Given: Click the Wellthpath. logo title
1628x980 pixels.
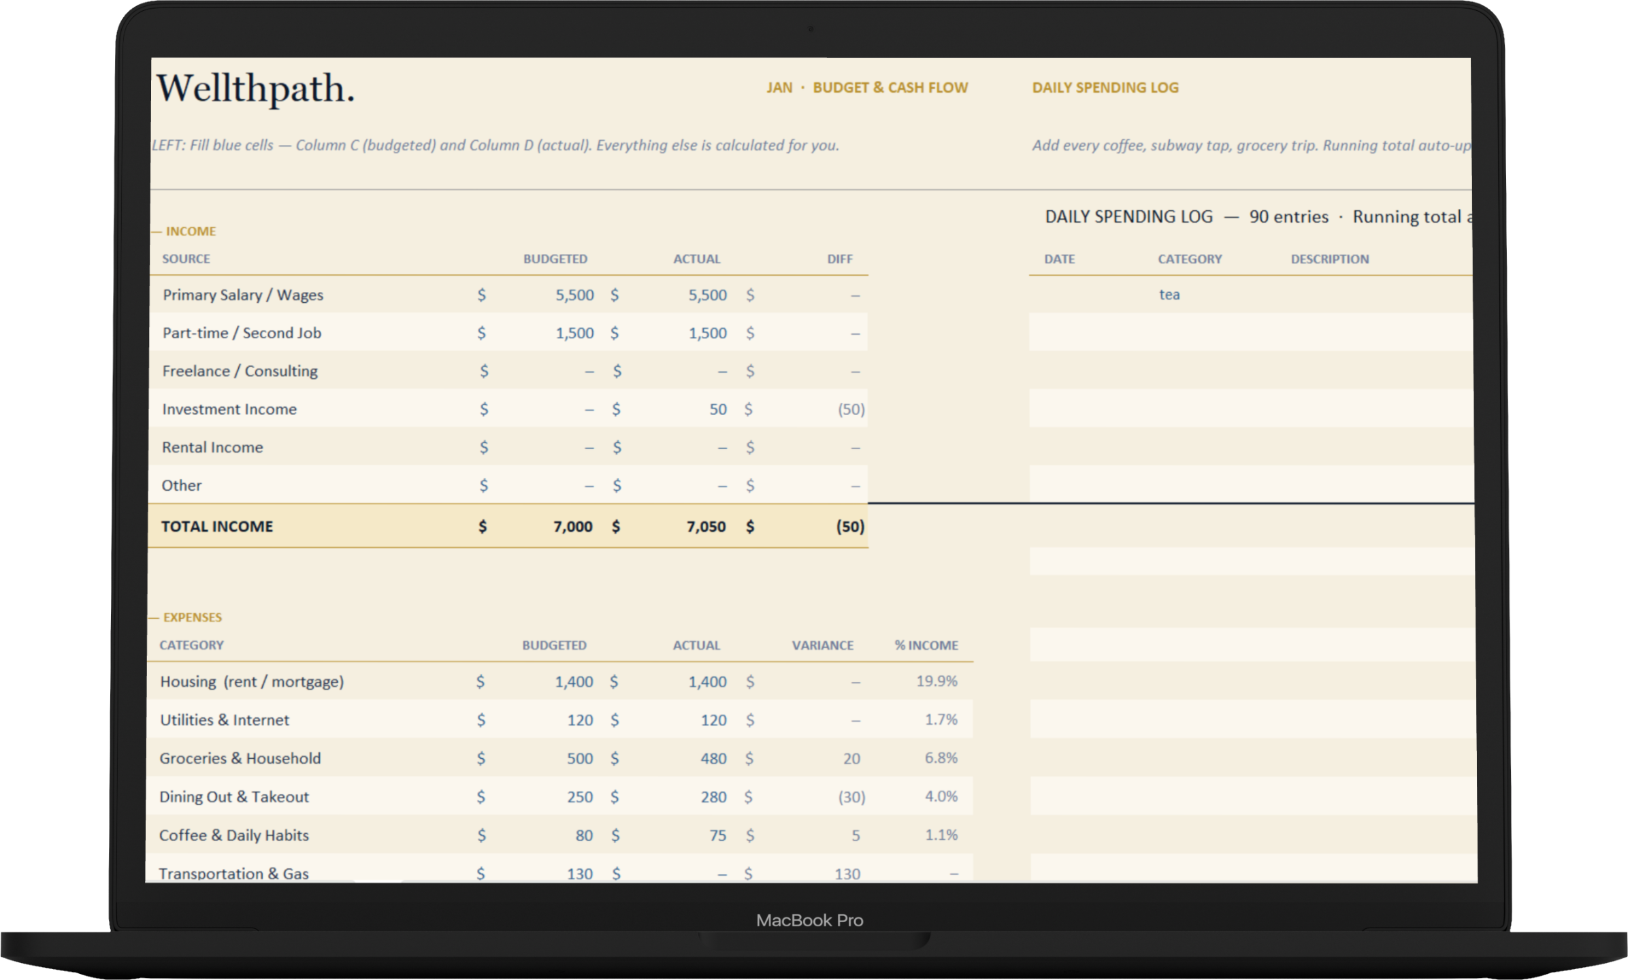Looking at the screenshot, I should pyautogui.click(x=256, y=88).
